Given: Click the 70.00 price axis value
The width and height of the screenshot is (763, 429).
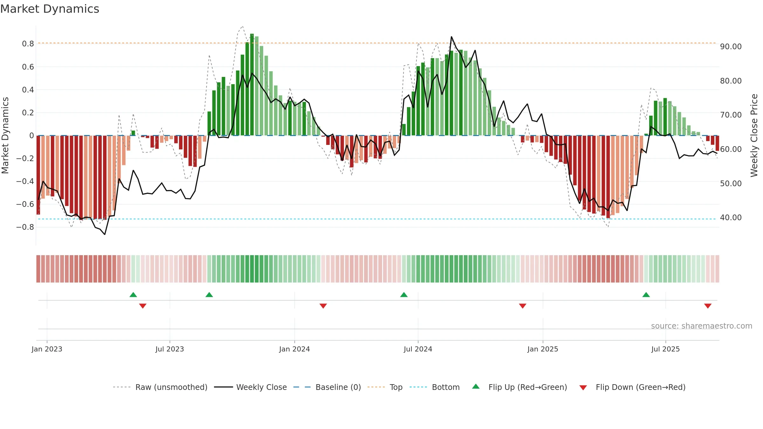Looking at the screenshot, I should 731,115.
